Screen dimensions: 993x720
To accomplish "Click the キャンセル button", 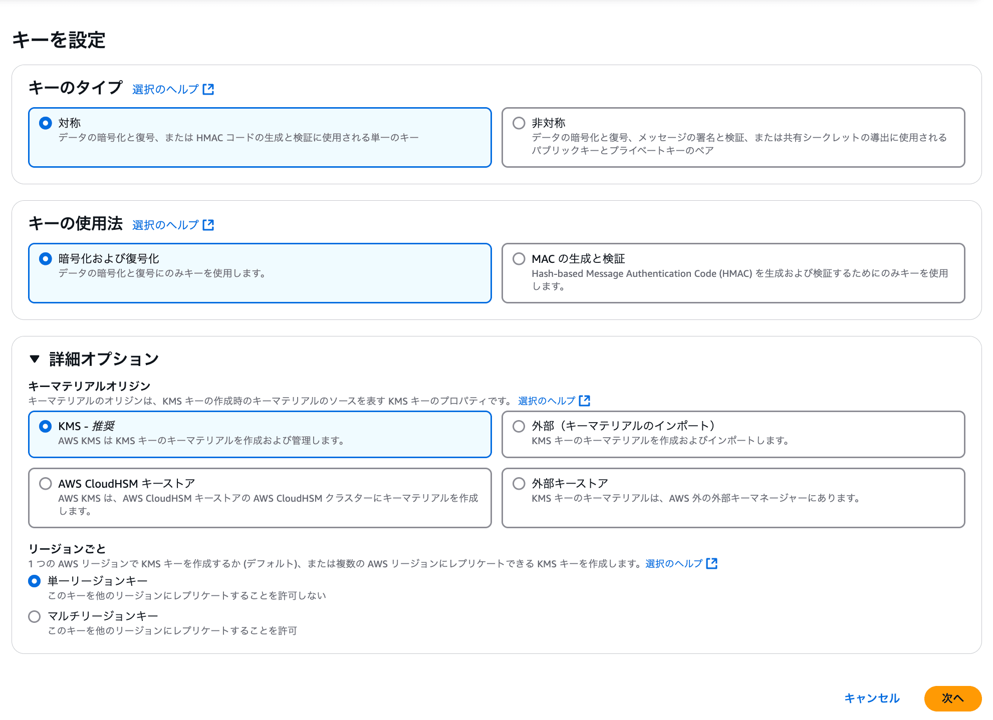I will tap(872, 698).
